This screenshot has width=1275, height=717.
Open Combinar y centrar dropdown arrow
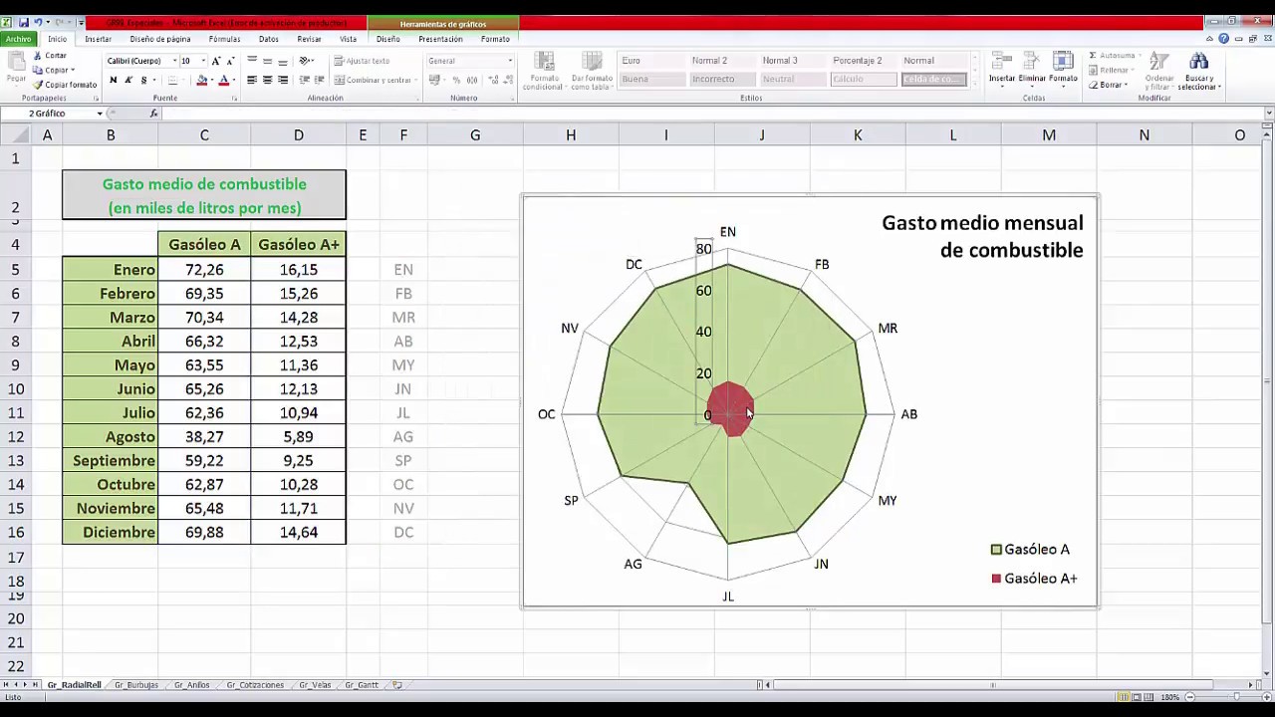(x=413, y=80)
